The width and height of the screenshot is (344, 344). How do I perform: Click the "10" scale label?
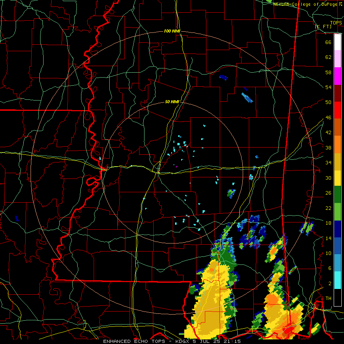click(x=328, y=253)
